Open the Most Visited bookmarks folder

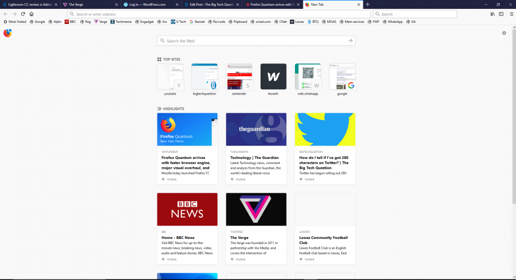pyautogui.click(x=15, y=22)
